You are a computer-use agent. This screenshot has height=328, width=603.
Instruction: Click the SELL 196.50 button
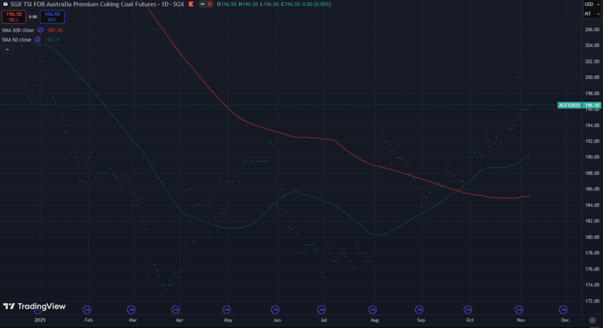coord(14,16)
